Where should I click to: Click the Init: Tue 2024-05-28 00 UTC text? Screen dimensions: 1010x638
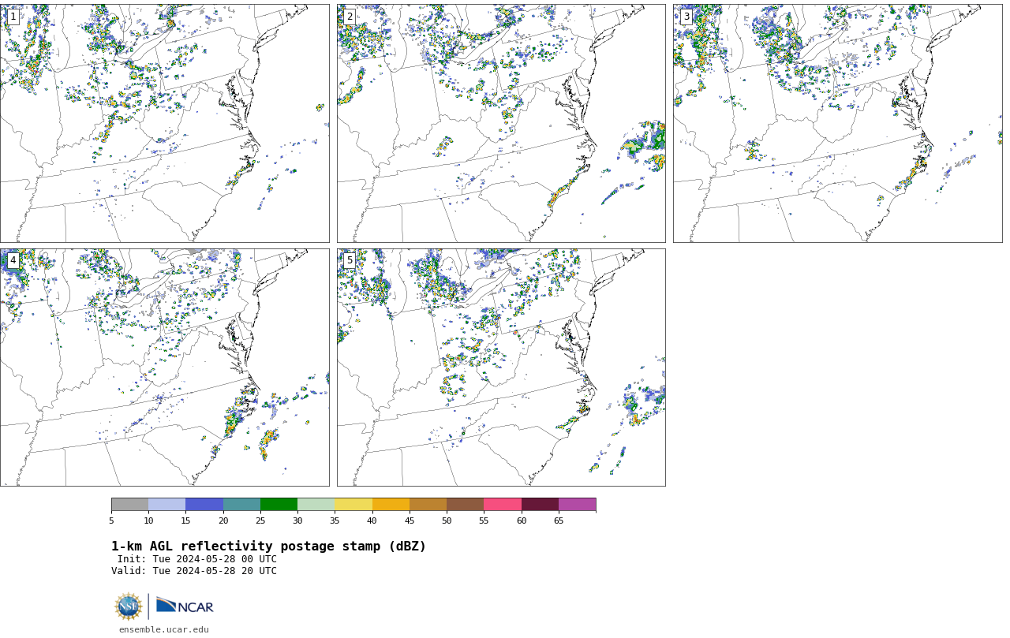[x=197, y=559]
